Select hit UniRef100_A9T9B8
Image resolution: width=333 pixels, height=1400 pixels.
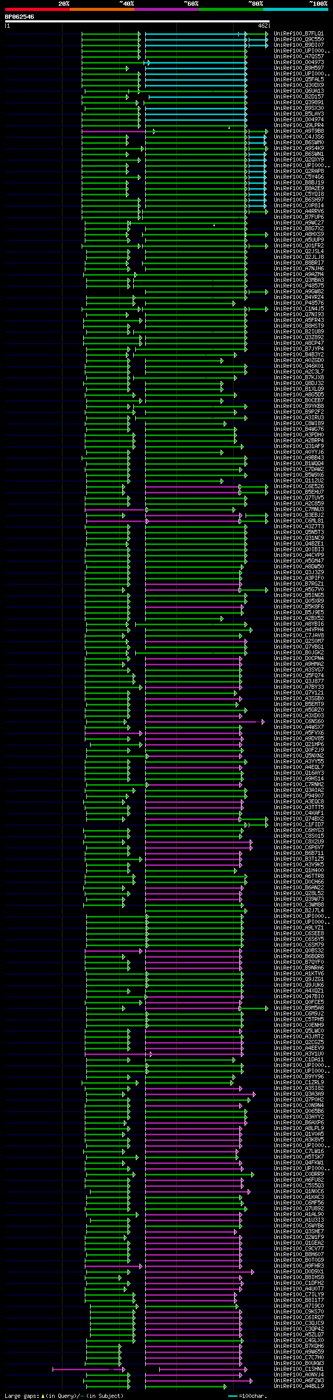[299, 131]
